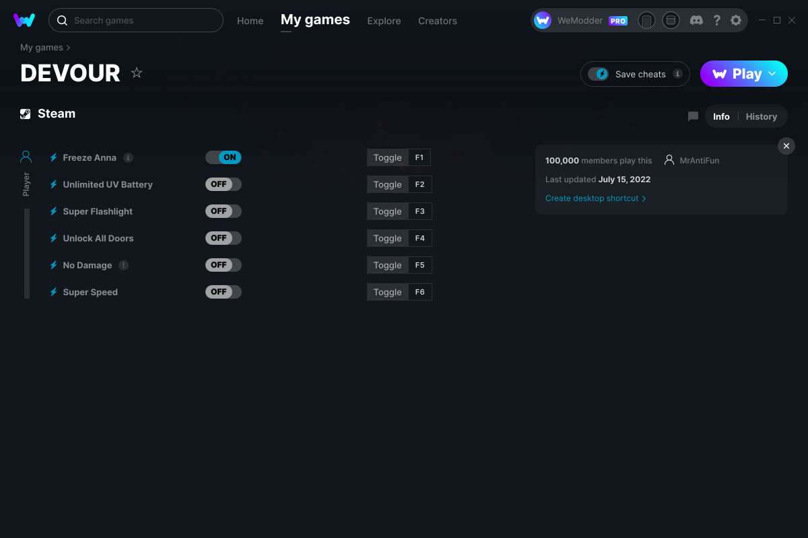Screen dimensions: 808x538
Task: Click the phone remote icon in header
Action: [x=646, y=20]
